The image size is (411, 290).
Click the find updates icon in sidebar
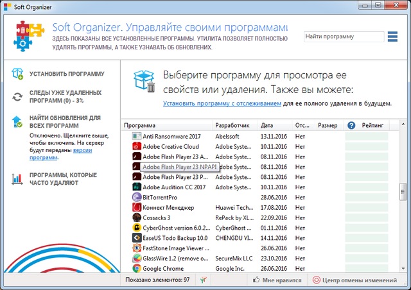[x=17, y=121]
